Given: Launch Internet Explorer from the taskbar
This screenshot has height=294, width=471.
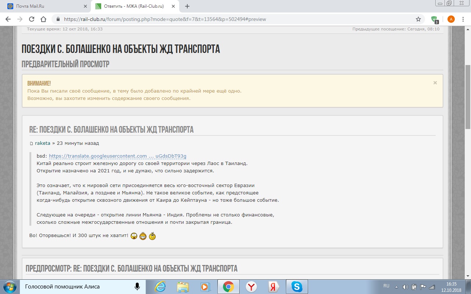Looking at the screenshot, I should coord(160,286).
